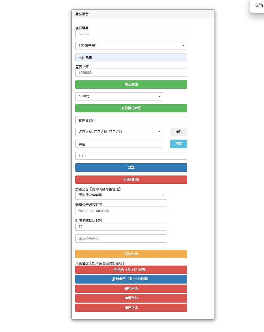Click the 清除 button
Viewport: 264px width, 332px height.
point(179,132)
